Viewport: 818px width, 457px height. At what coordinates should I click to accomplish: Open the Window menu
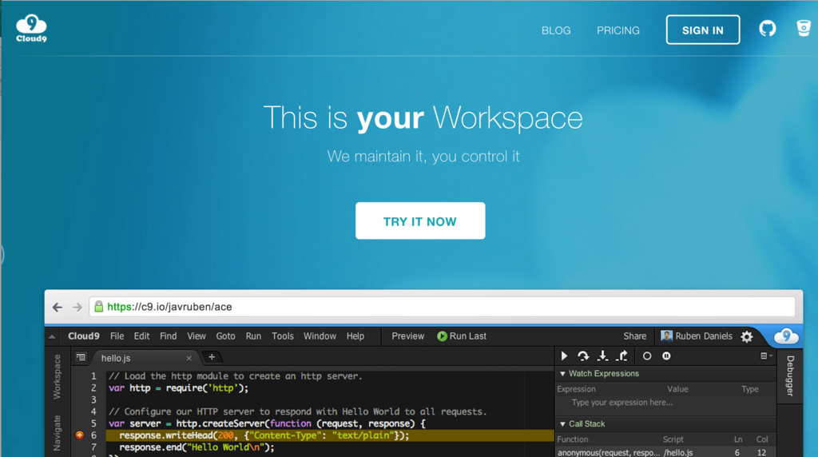[320, 336]
